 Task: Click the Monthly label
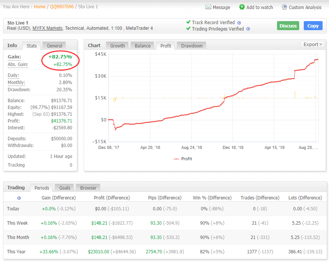[x=16, y=83]
